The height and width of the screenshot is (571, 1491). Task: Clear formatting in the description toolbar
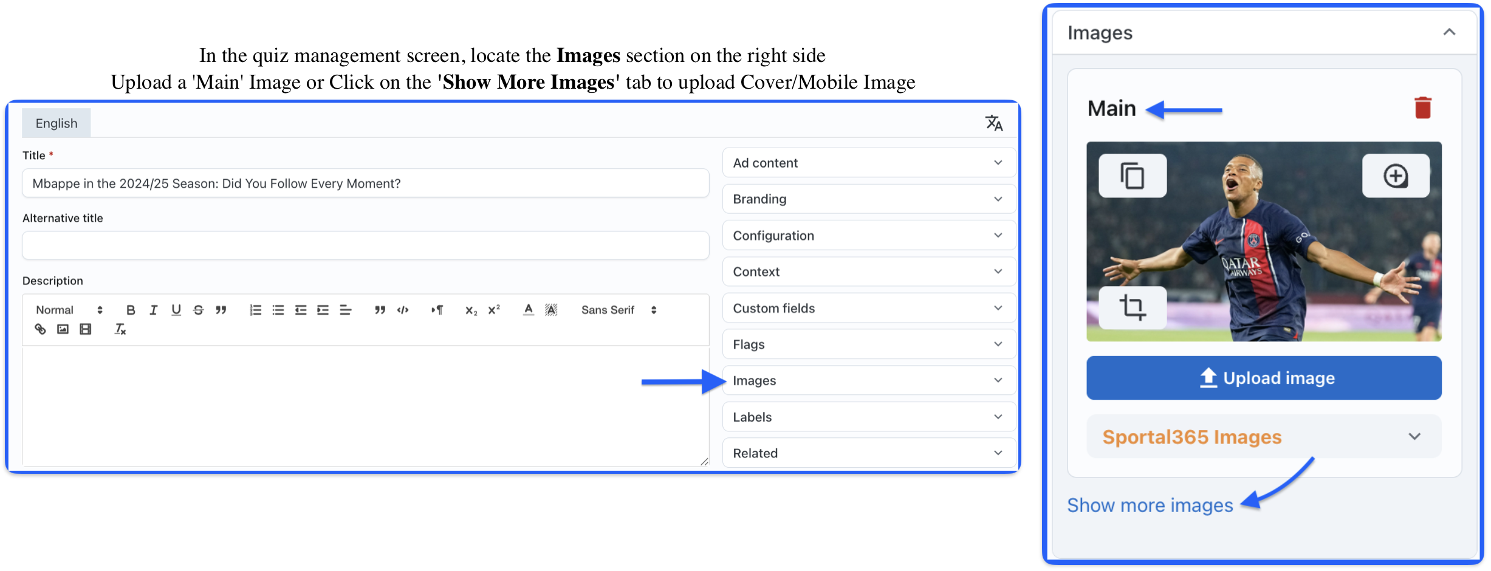(120, 329)
